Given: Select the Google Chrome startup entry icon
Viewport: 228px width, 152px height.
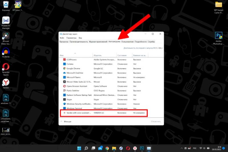Looking at the screenshot, I should (x=64, y=68).
